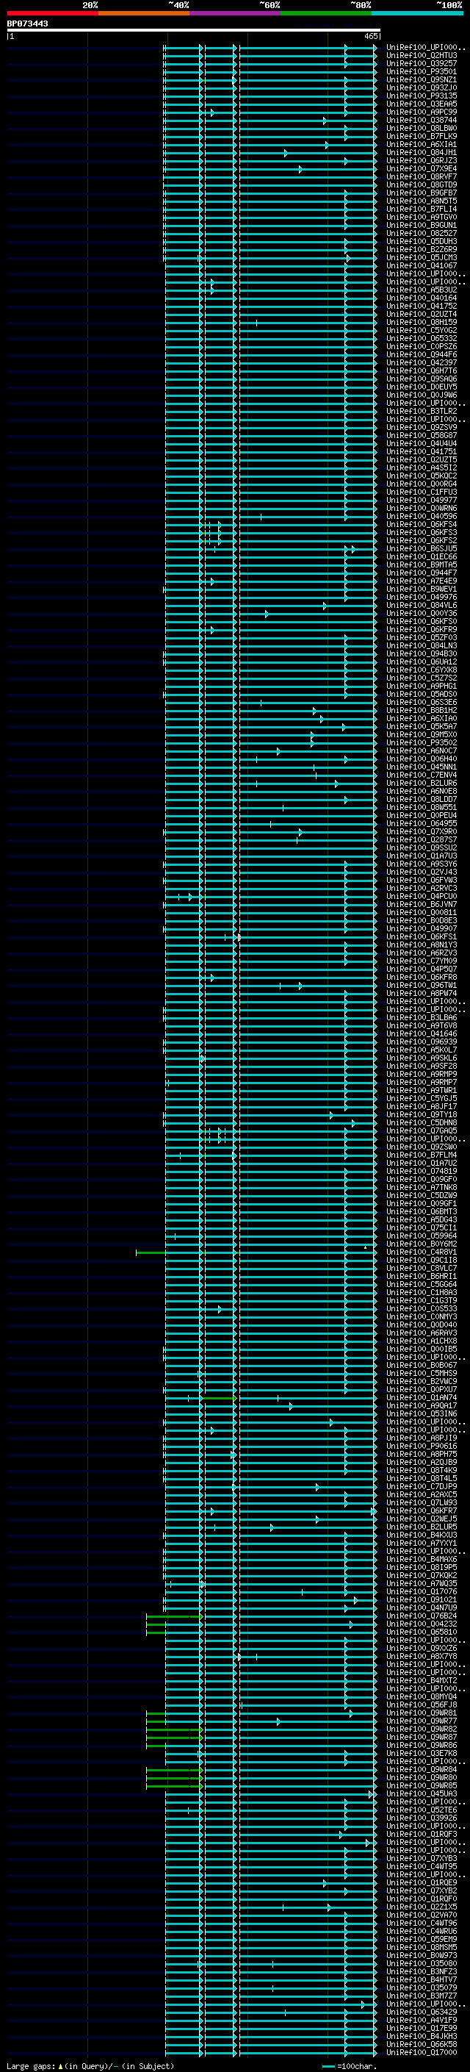Select the UniRef100_Q17000 label
This screenshot has width=470, height=2072.
pos(422,2053)
